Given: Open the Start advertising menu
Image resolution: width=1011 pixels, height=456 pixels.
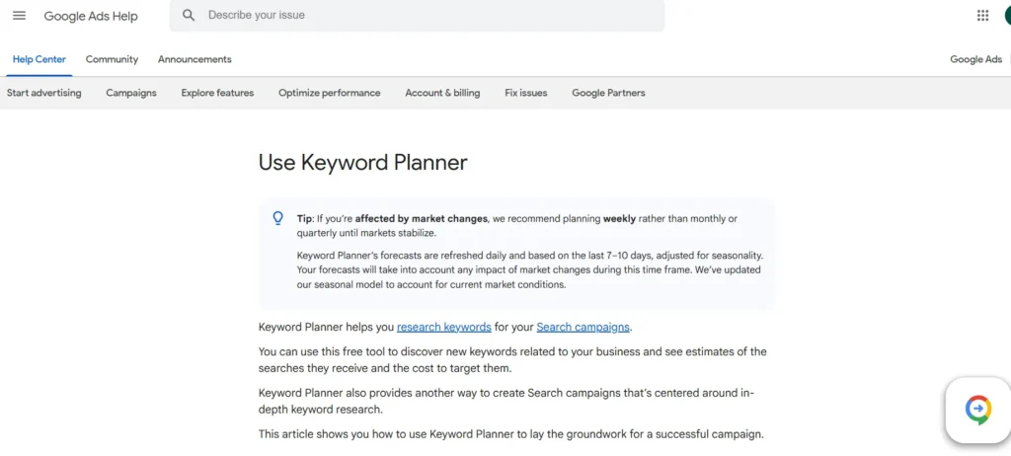Looking at the screenshot, I should (x=43, y=93).
